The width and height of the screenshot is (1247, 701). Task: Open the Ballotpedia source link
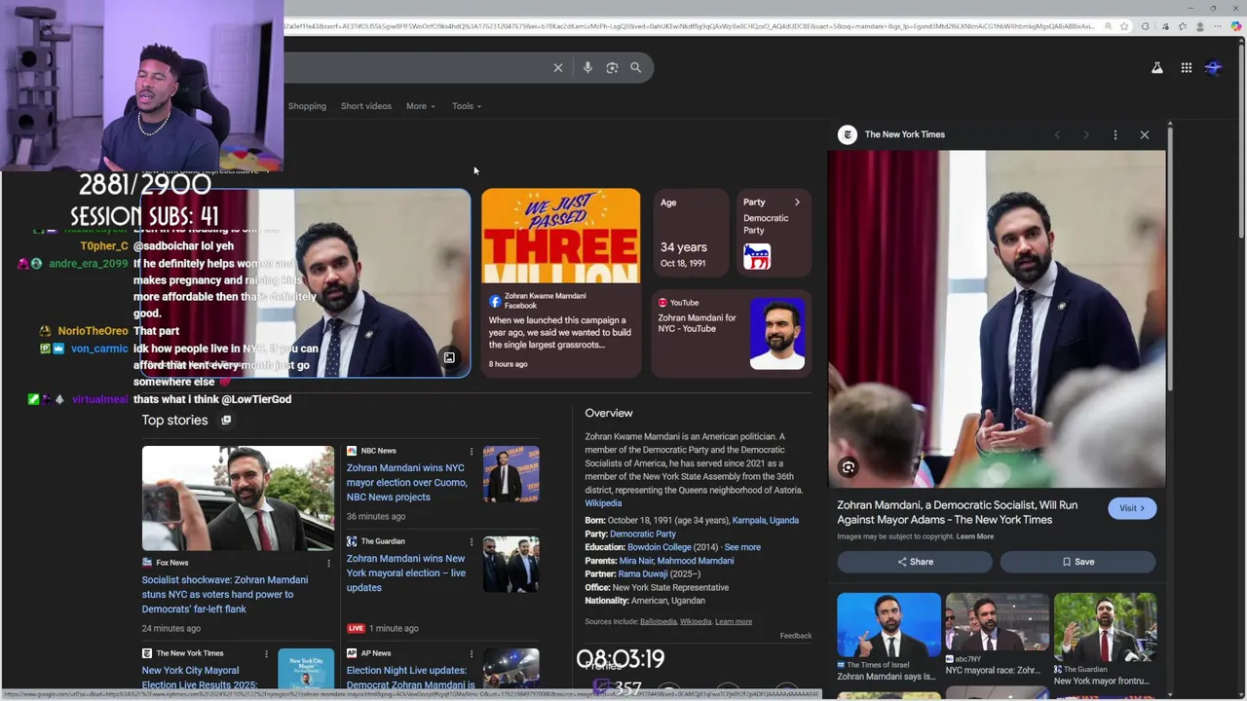[x=659, y=622]
